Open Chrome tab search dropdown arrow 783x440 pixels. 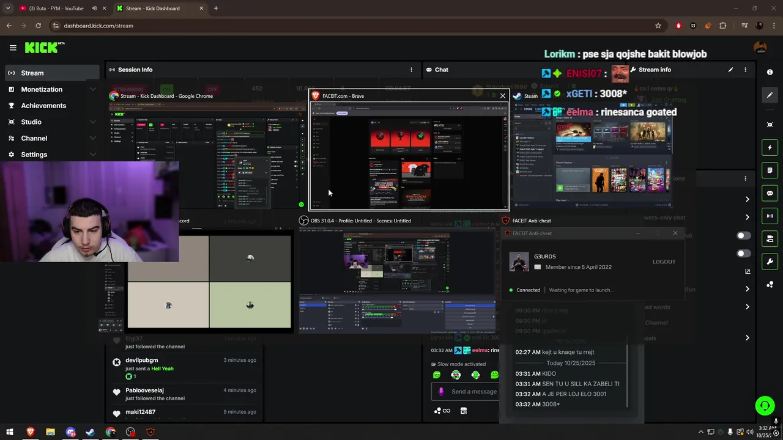point(8,9)
